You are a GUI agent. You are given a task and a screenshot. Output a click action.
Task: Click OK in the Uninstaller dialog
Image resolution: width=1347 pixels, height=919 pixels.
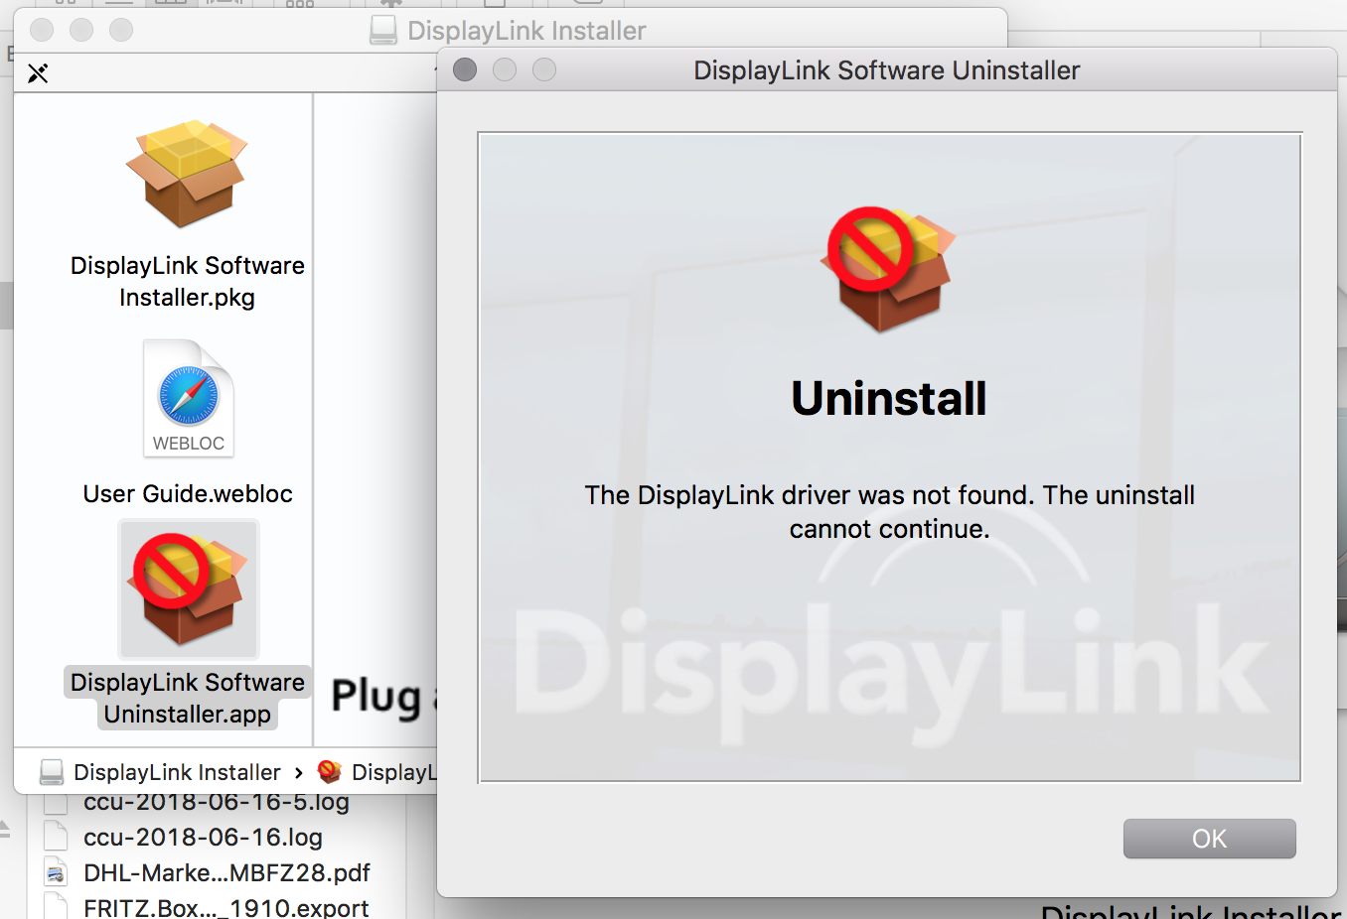[x=1209, y=839]
